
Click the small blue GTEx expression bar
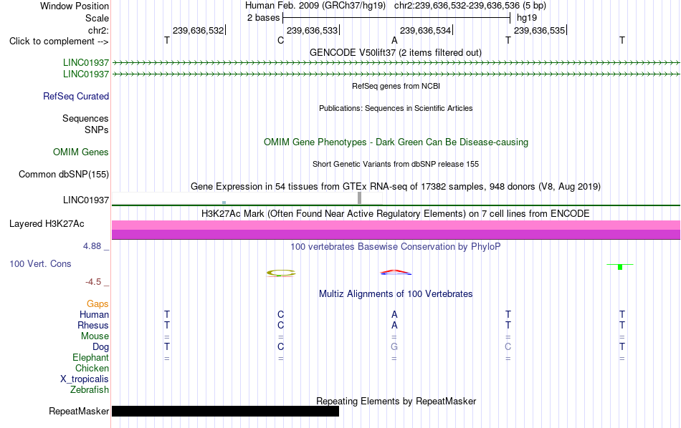224,203
